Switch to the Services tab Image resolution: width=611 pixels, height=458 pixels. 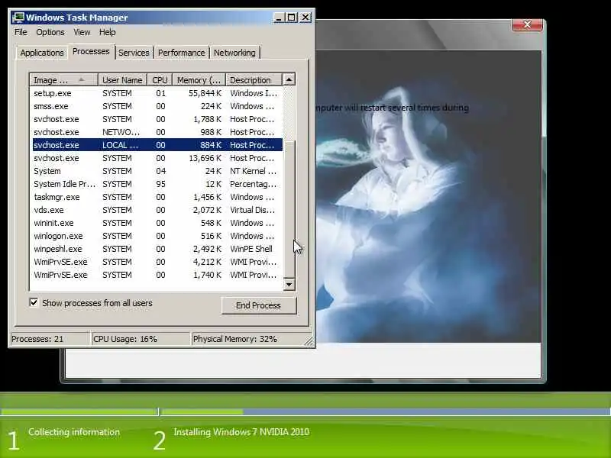[134, 53]
